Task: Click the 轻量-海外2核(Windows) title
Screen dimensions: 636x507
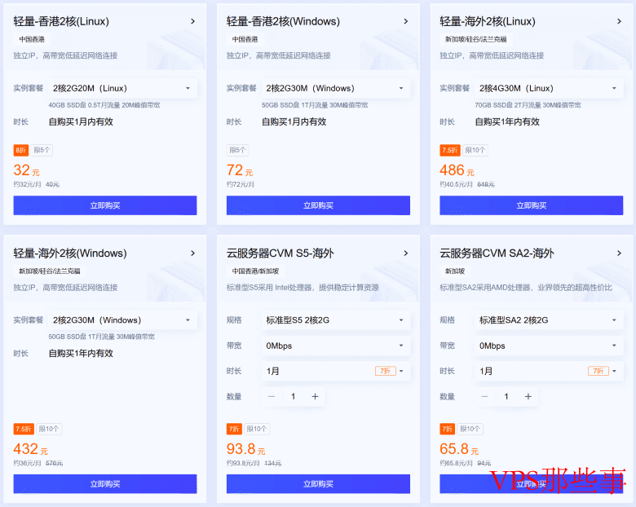Action: [70, 253]
